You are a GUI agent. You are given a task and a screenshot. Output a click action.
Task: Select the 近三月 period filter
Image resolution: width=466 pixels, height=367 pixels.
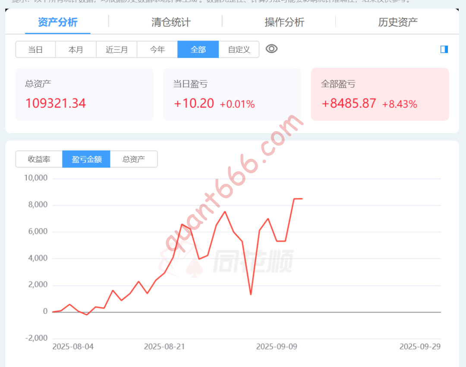tap(116, 50)
